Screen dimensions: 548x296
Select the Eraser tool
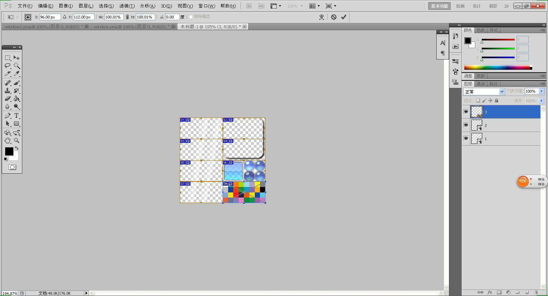pyautogui.click(x=8, y=98)
